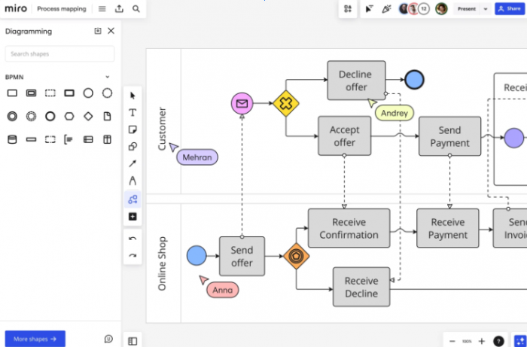Open more tools plus button

(133, 217)
